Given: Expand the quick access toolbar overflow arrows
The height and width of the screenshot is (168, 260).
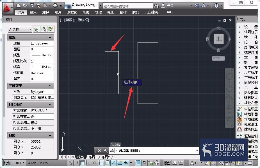Looking at the screenshot, I should tap(61, 6).
